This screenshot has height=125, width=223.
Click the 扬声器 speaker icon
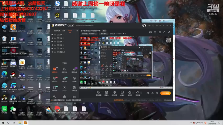[x=137, y=92]
